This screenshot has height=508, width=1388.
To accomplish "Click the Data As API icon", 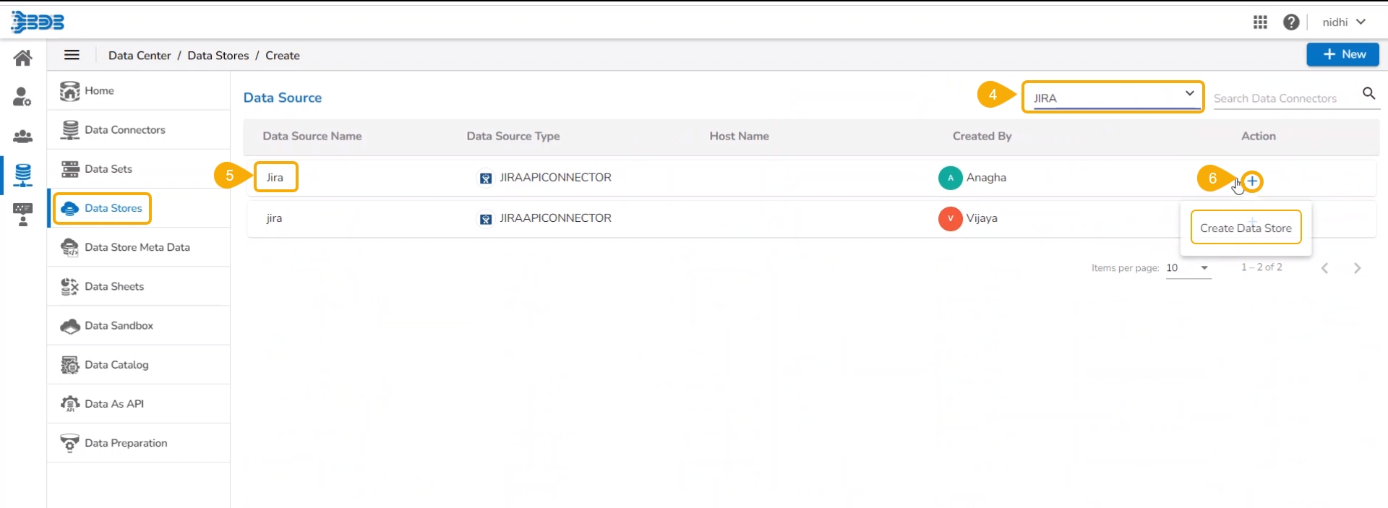I will (70, 404).
